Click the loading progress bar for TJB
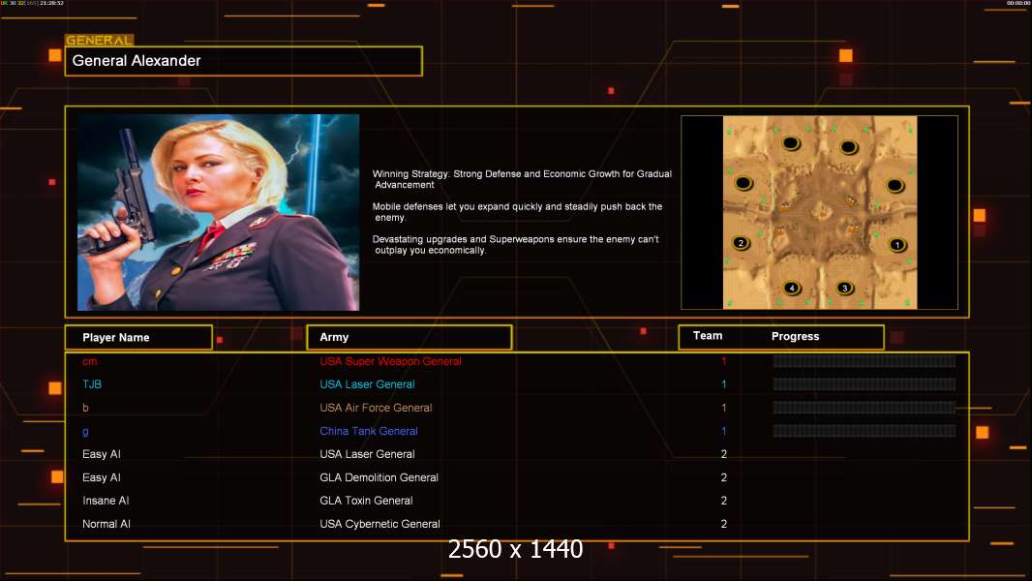The height and width of the screenshot is (581, 1032). click(864, 384)
